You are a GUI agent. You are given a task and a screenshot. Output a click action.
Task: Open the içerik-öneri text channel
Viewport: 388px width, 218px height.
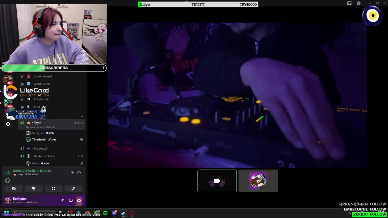point(52,84)
